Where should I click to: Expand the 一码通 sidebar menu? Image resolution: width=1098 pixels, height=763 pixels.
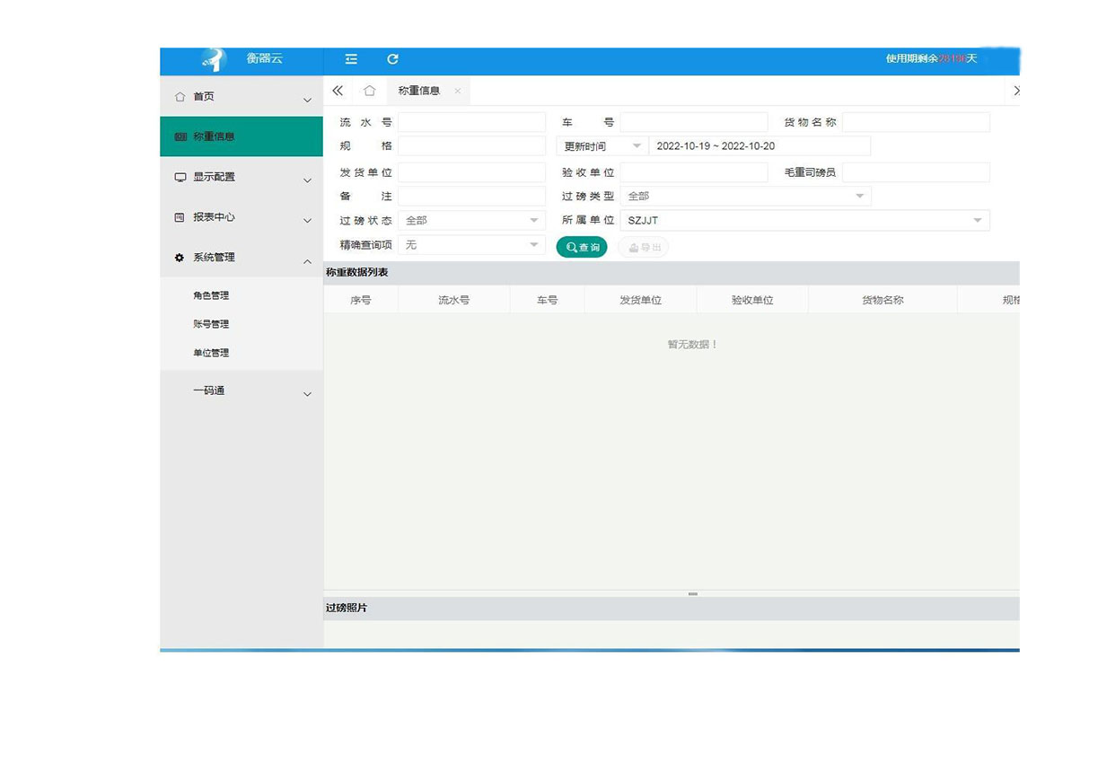(x=242, y=391)
